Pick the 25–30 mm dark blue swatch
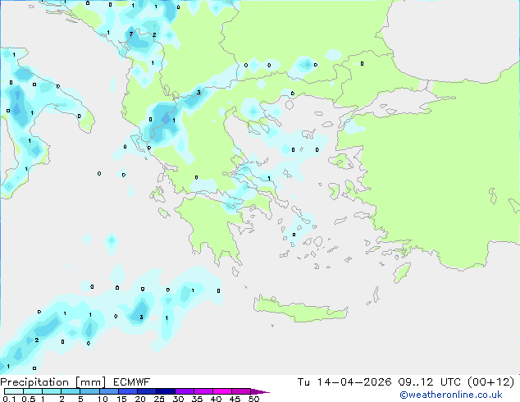Screen dimensions: 520x402 [x=166, y=391]
